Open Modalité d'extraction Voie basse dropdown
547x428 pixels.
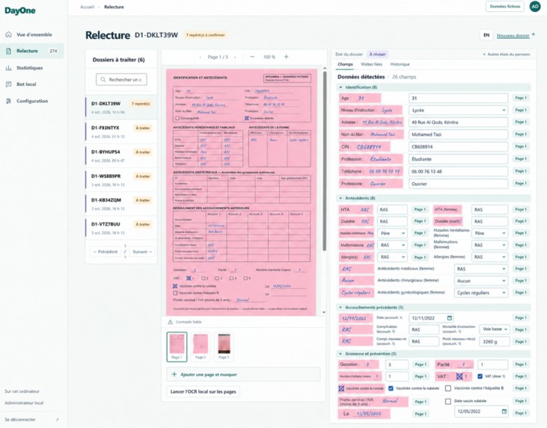pos(495,329)
